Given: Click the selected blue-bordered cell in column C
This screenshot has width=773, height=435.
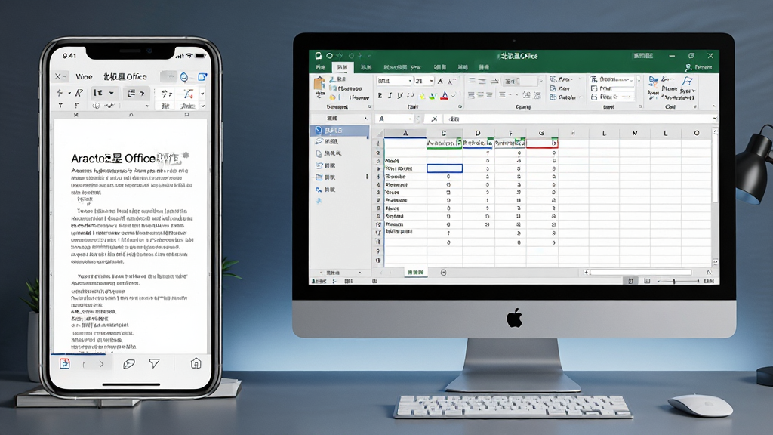Looking at the screenshot, I should click(444, 168).
